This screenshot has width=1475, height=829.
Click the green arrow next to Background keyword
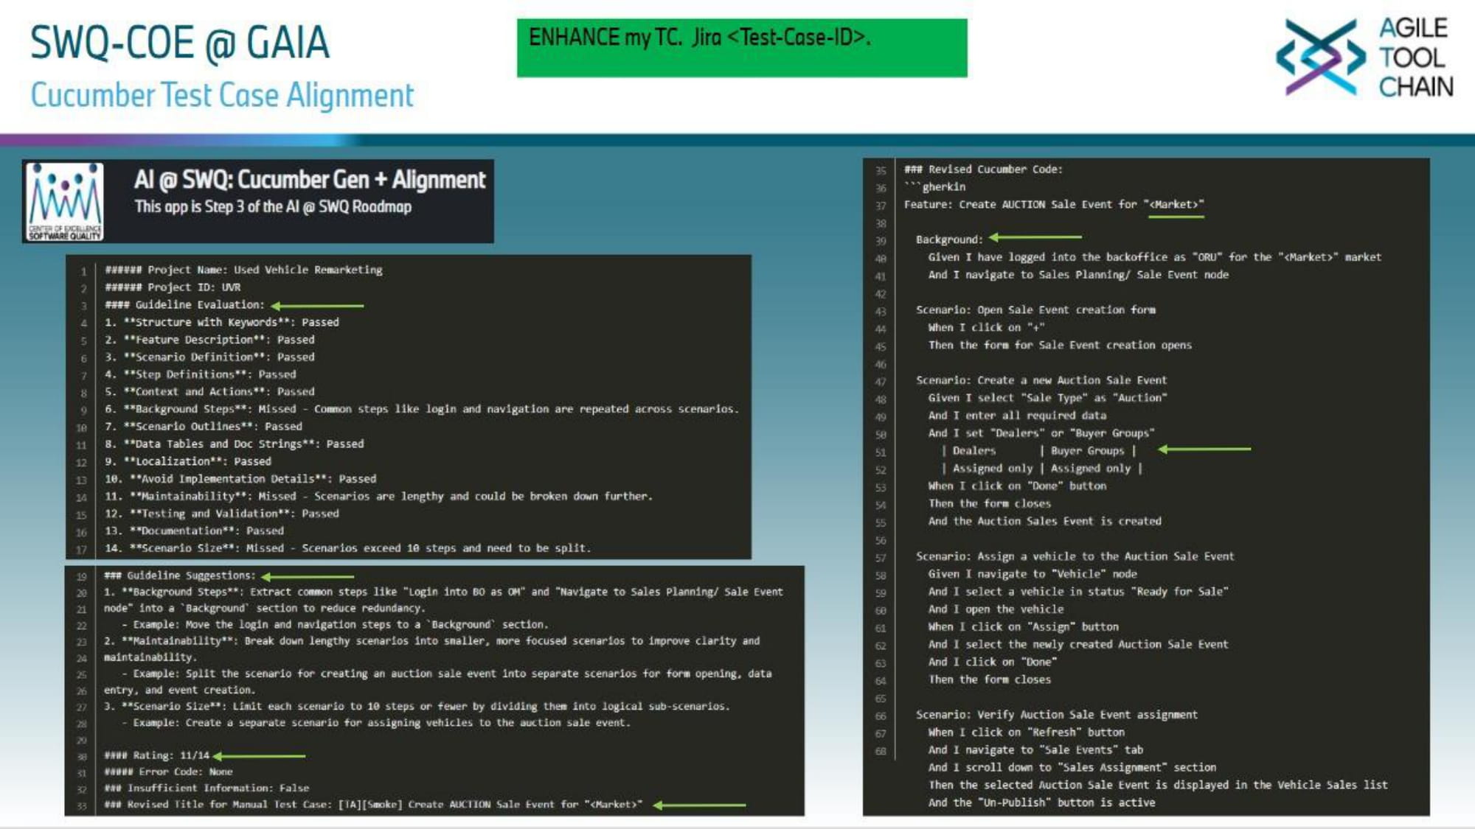pos(1035,237)
